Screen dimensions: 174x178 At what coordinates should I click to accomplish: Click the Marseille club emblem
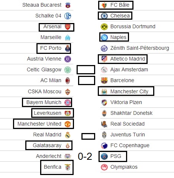(68, 38)
